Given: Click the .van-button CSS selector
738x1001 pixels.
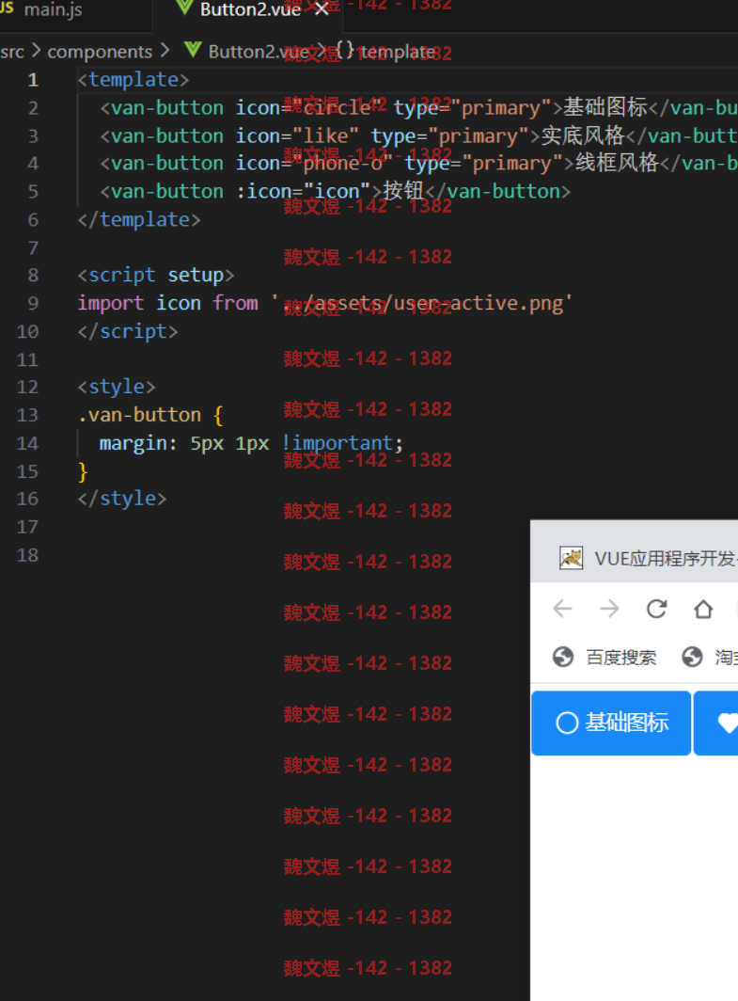Looking at the screenshot, I should pos(139,415).
